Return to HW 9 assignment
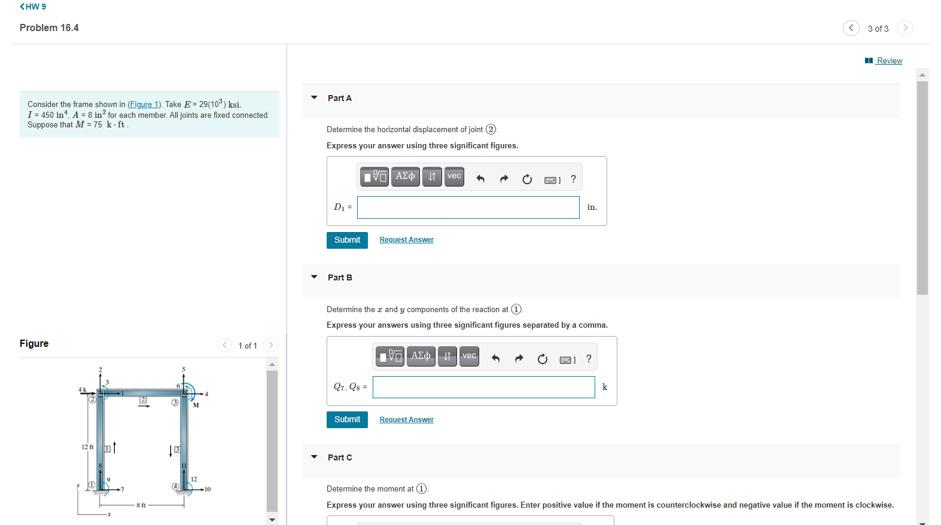 pyautogui.click(x=33, y=7)
